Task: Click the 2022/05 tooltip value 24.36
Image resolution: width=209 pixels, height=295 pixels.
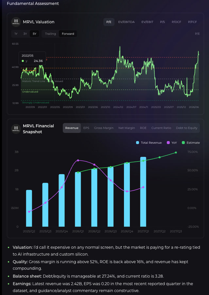Action: [38, 61]
